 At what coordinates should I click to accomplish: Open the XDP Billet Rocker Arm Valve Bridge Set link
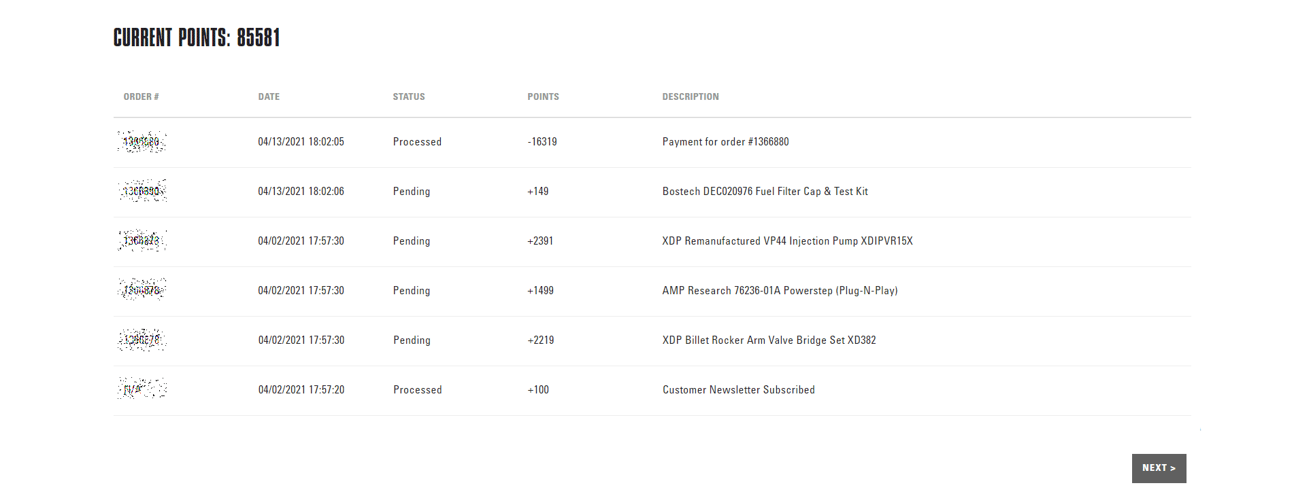tap(769, 340)
